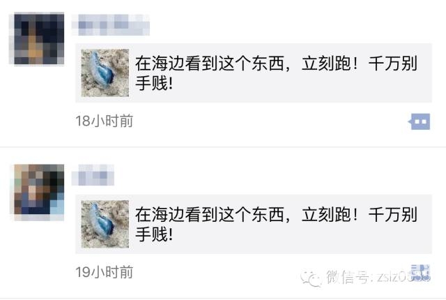View profile via the top poster's pixelated avatar
This screenshot has height=300, width=446.
(x=39, y=38)
